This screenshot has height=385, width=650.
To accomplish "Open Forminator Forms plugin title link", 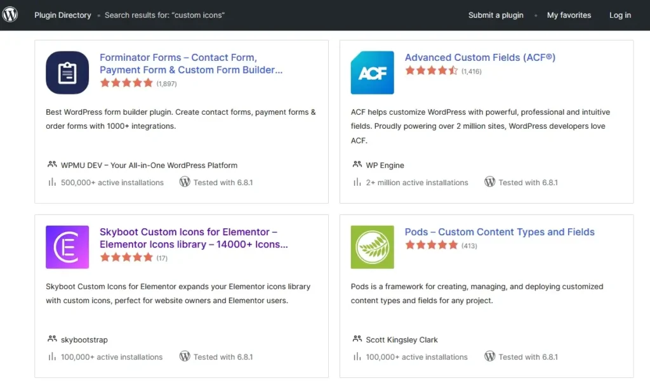I will coord(191,63).
